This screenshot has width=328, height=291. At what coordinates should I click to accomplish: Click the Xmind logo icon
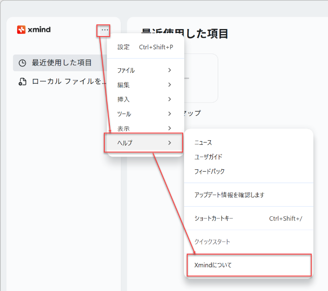[x=21, y=30]
